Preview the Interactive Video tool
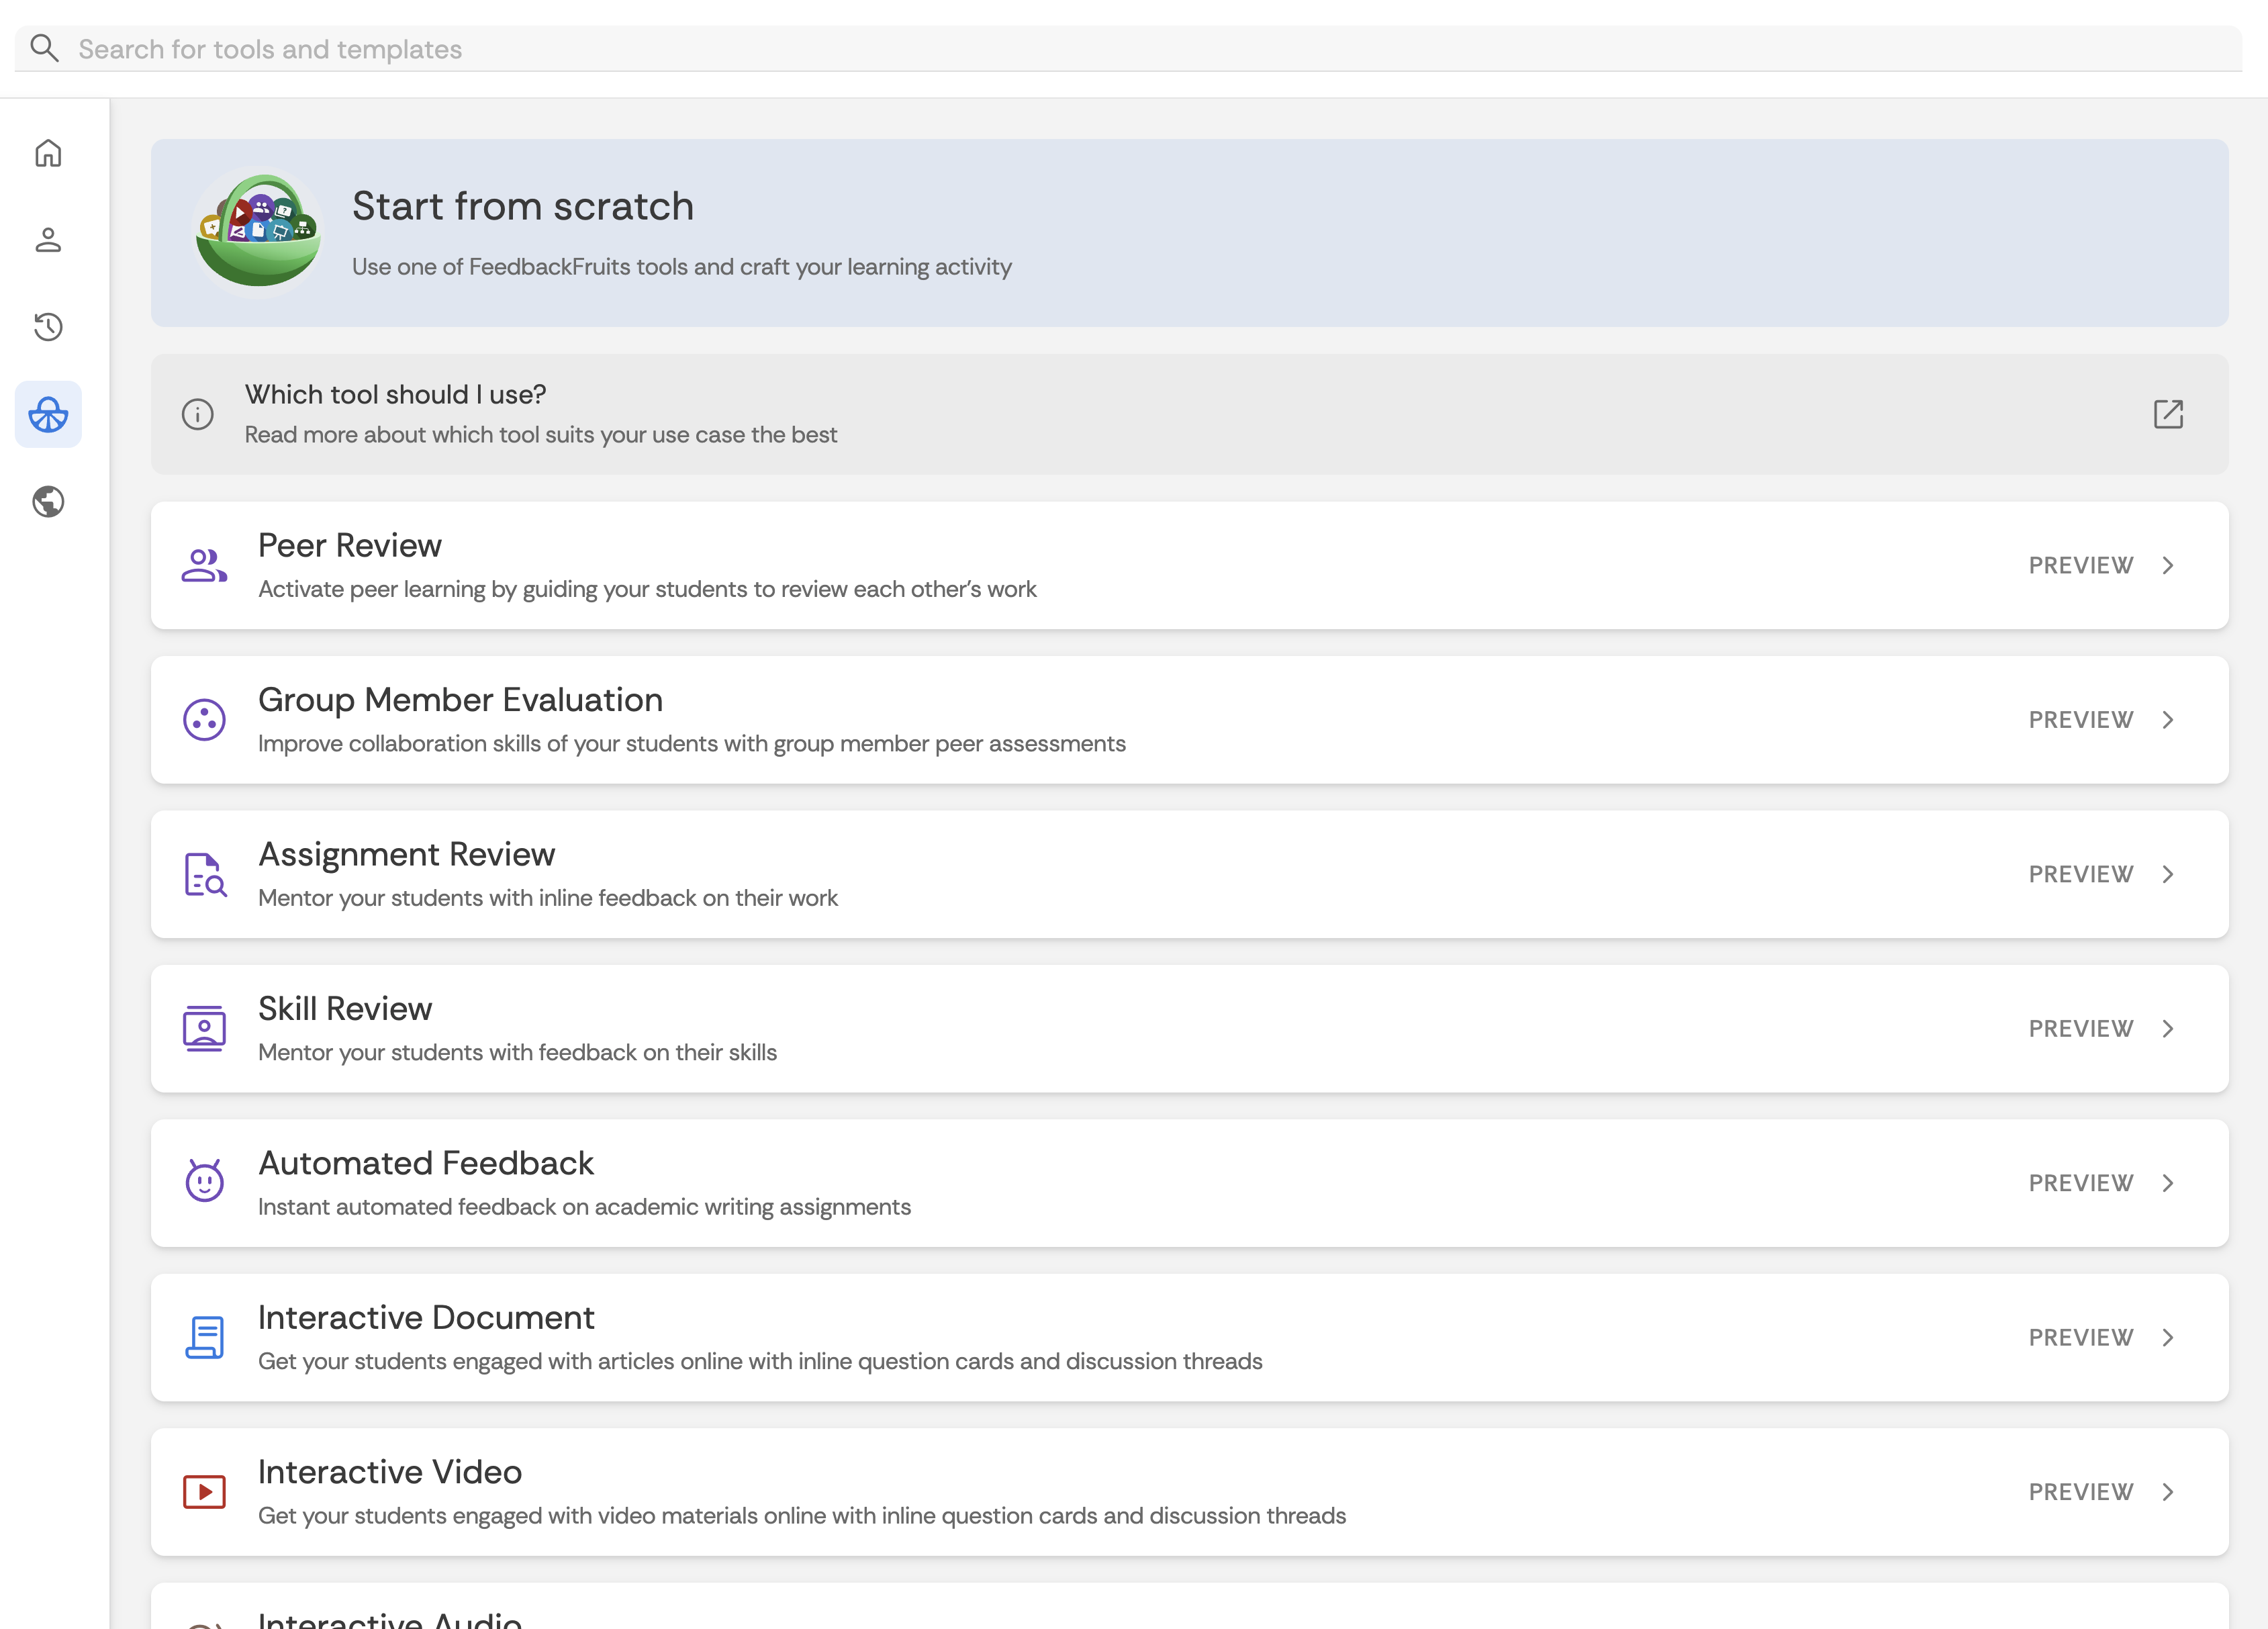This screenshot has width=2268, height=1629. tap(2081, 1492)
